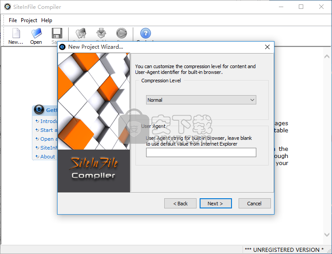Minimize the SiteInFile Compiler window
This screenshot has height=254, width=332.
281,7
